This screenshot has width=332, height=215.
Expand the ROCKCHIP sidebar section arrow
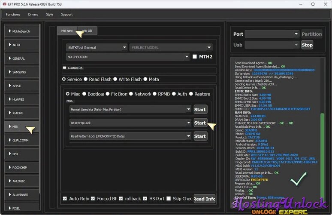[x=10, y=167]
